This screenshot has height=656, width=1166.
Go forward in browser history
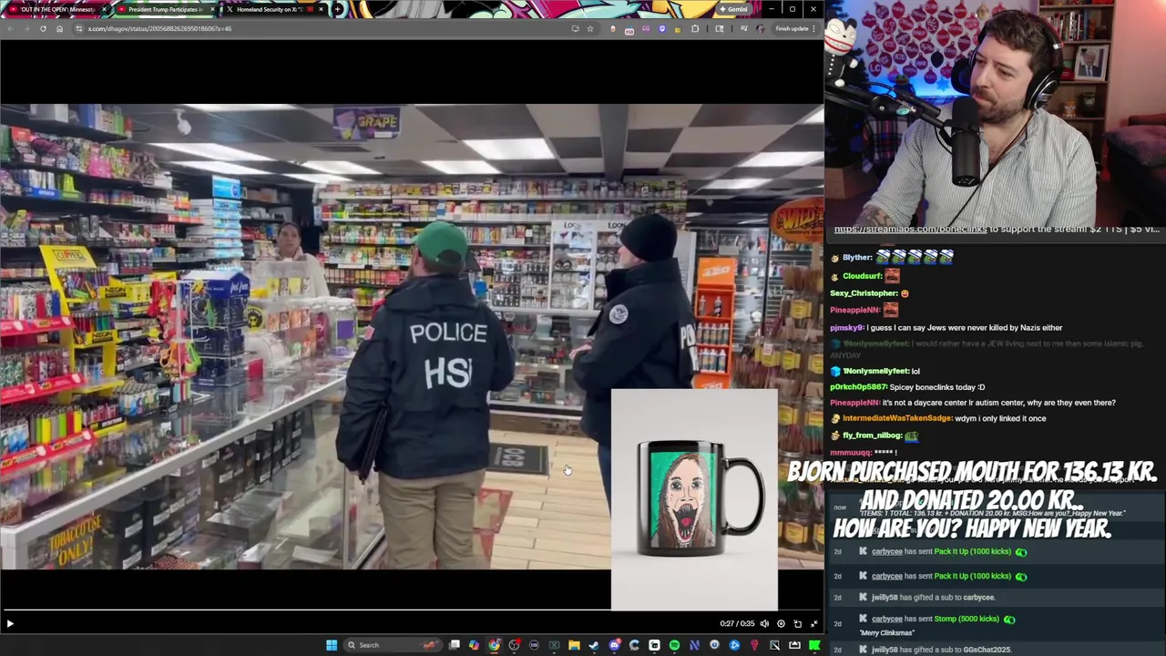[x=26, y=28]
